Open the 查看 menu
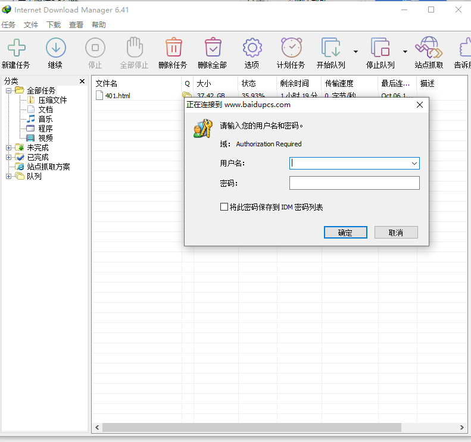471x442 pixels. [x=76, y=25]
